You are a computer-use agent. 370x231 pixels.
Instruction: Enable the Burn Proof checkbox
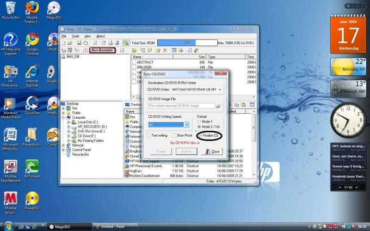[175, 135]
